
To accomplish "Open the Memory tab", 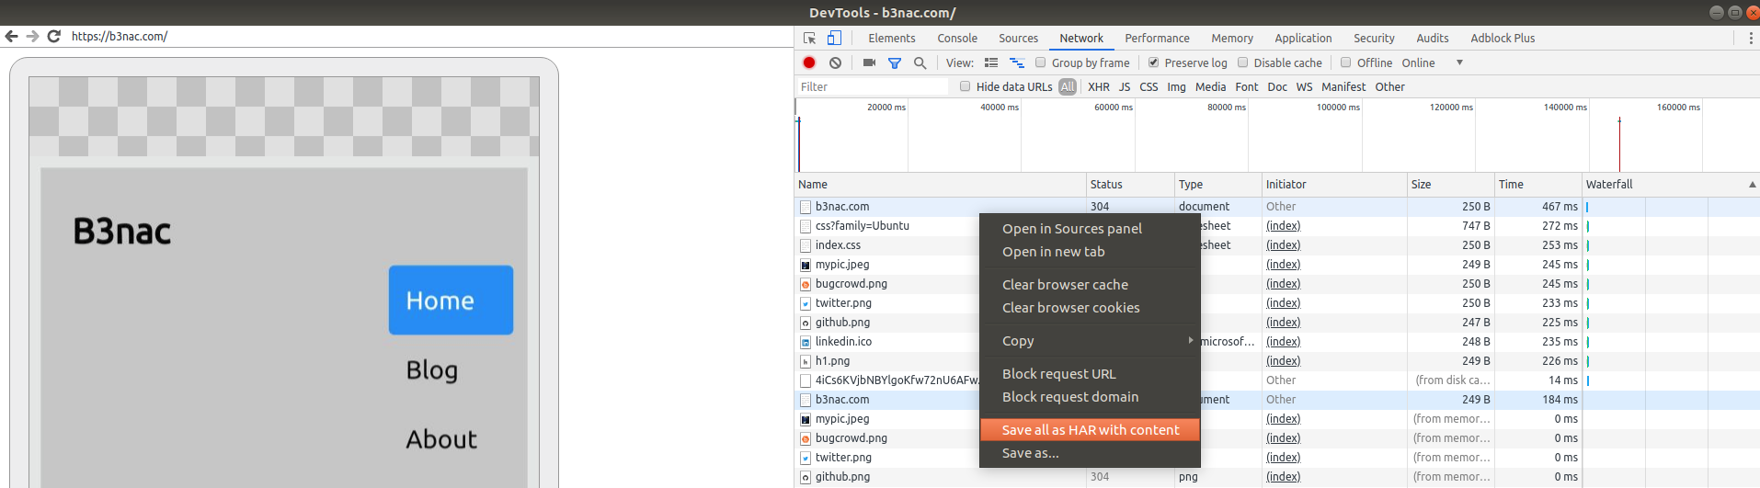I will click(x=1232, y=39).
